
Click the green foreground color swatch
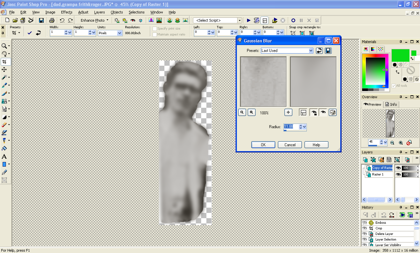click(400, 55)
